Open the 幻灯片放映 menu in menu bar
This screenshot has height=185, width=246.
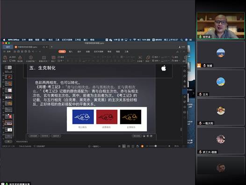click(x=67, y=40)
